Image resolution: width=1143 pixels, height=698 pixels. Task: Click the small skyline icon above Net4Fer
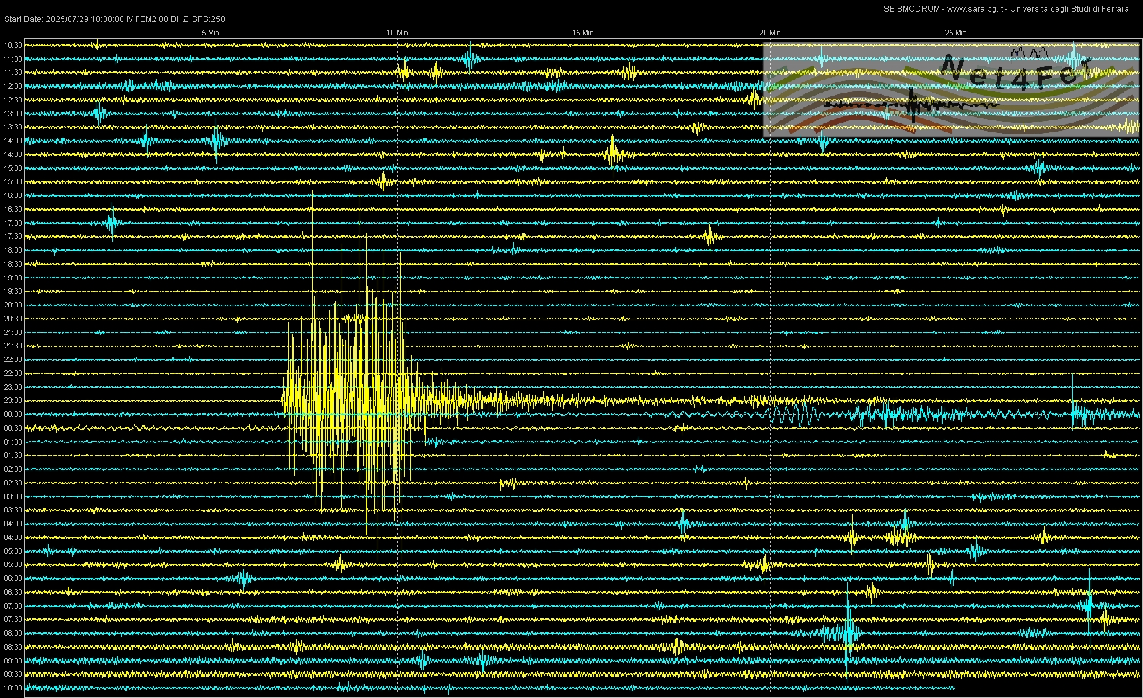pyautogui.click(x=1029, y=52)
